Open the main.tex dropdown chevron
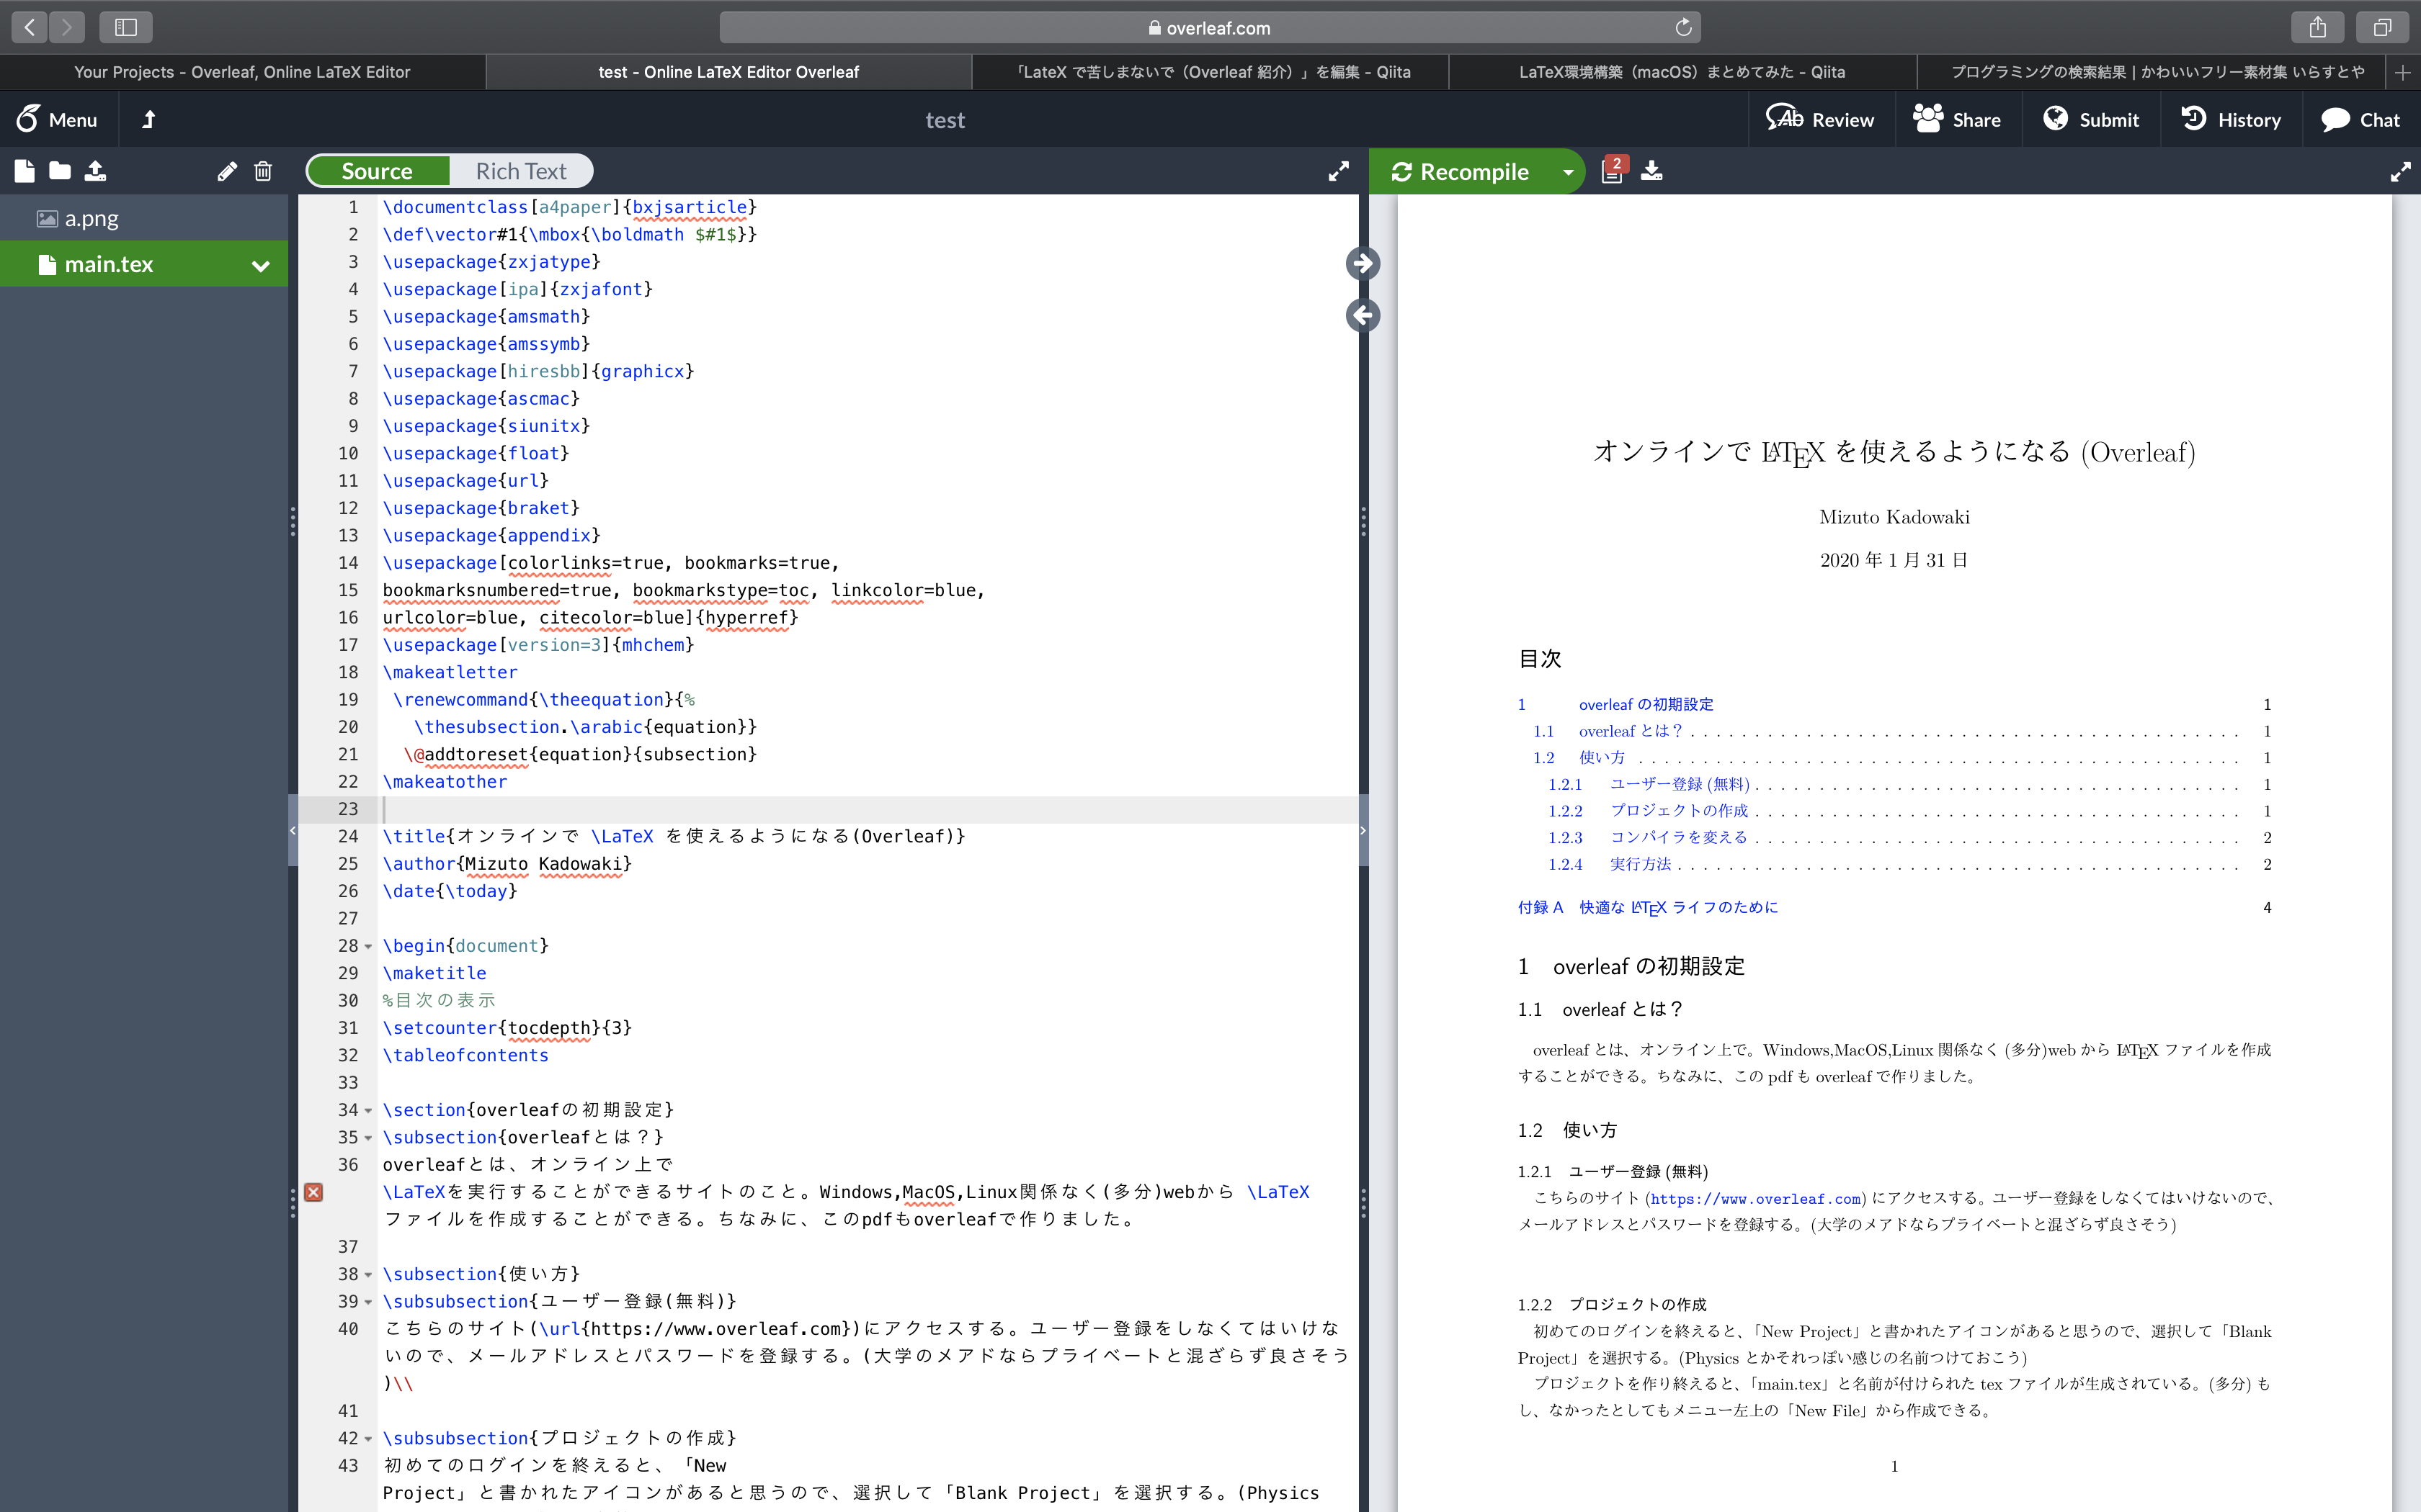2421x1512 pixels. click(261, 266)
